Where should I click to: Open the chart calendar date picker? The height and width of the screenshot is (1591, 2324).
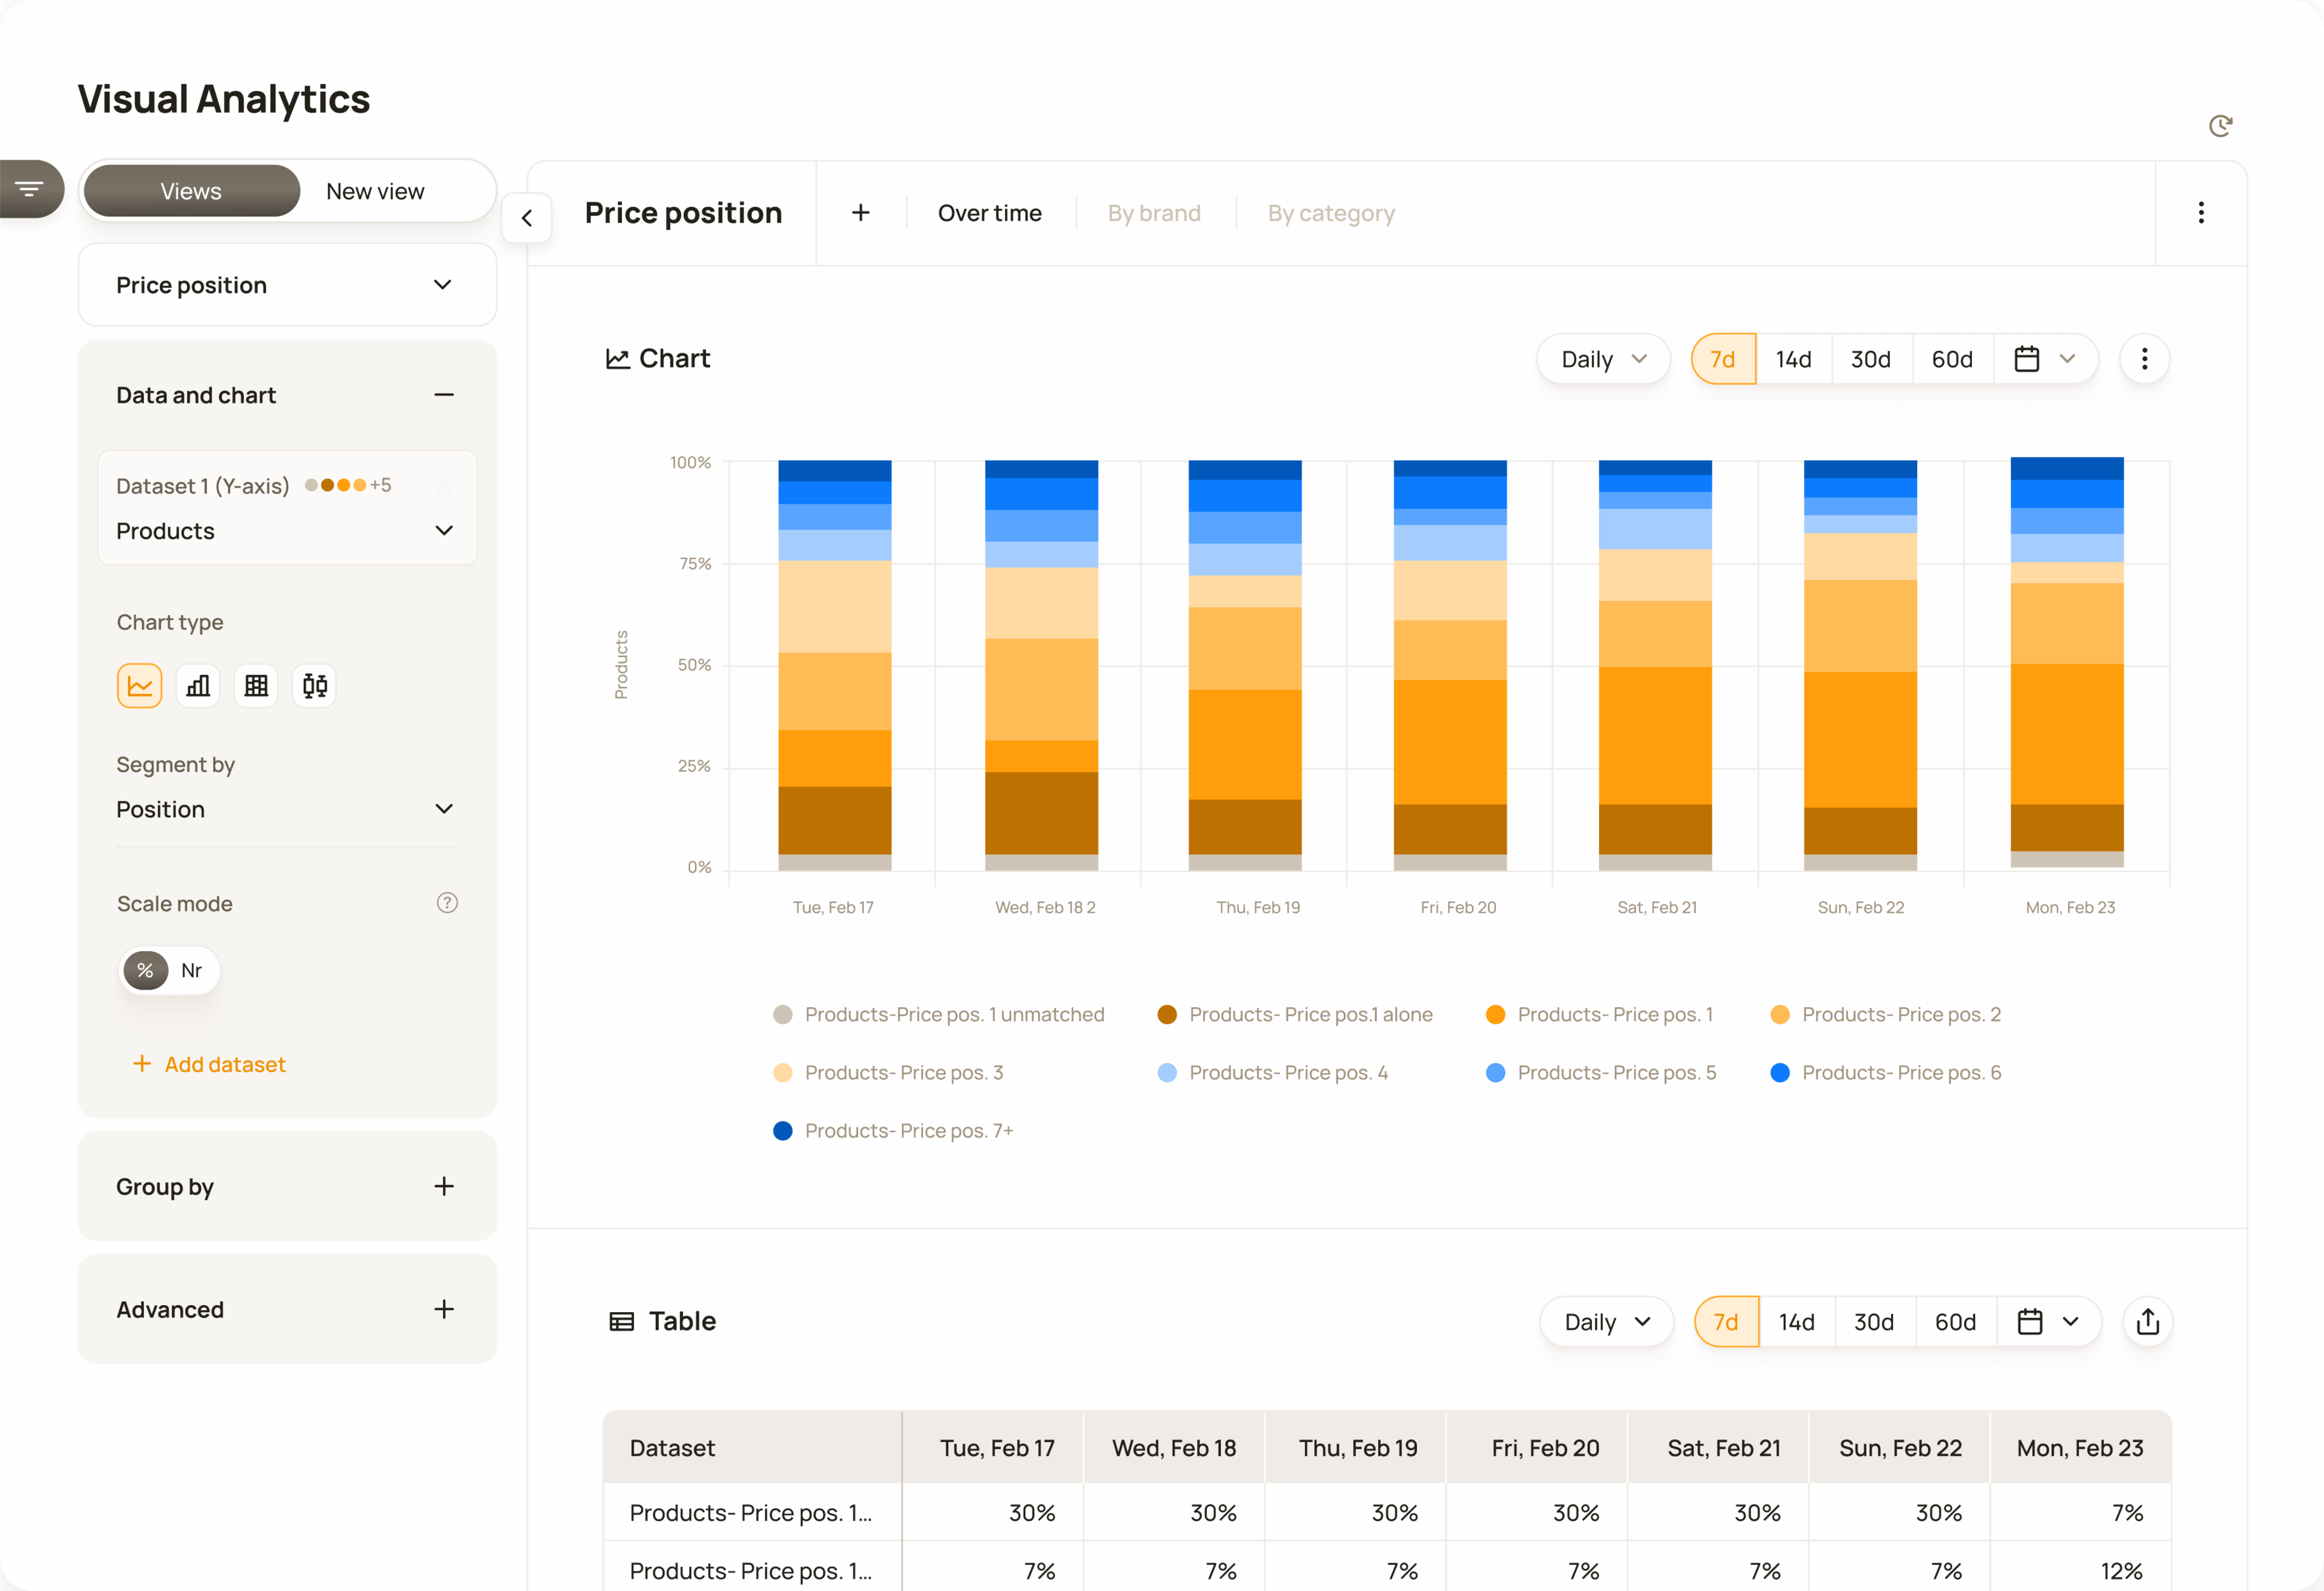pos(2045,359)
